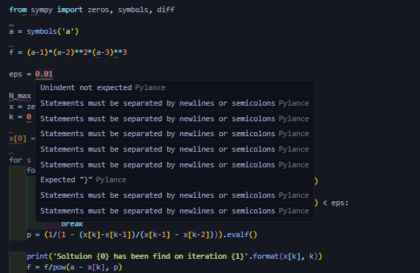The image size is (420, 273).
Task: Click the 'for' keyword of outer loop
Action: coord(16,160)
